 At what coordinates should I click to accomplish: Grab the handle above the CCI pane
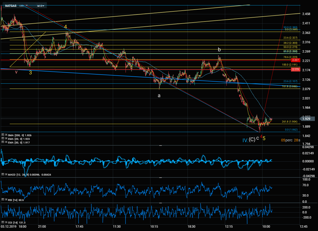(161, 203)
